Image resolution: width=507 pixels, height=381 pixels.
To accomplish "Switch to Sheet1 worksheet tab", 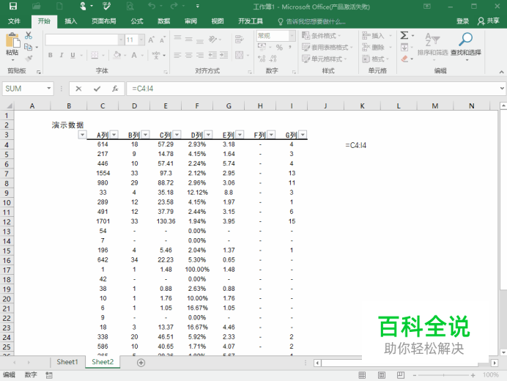I will pyautogui.click(x=67, y=362).
